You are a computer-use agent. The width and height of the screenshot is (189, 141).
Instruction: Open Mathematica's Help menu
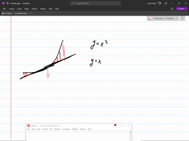point(89,129)
